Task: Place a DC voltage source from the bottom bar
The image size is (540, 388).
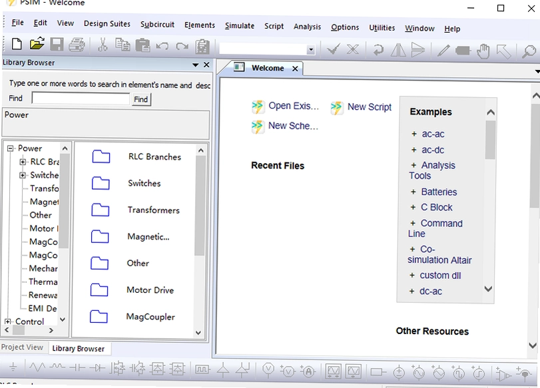Action: (399, 373)
